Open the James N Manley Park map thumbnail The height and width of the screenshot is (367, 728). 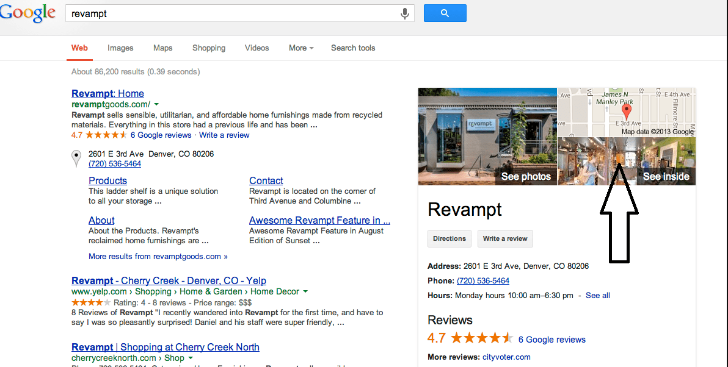[627, 112]
